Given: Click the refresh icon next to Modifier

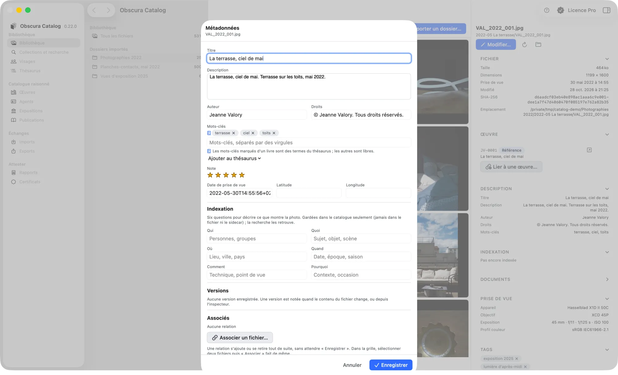Looking at the screenshot, I should pyautogui.click(x=524, y=45).
